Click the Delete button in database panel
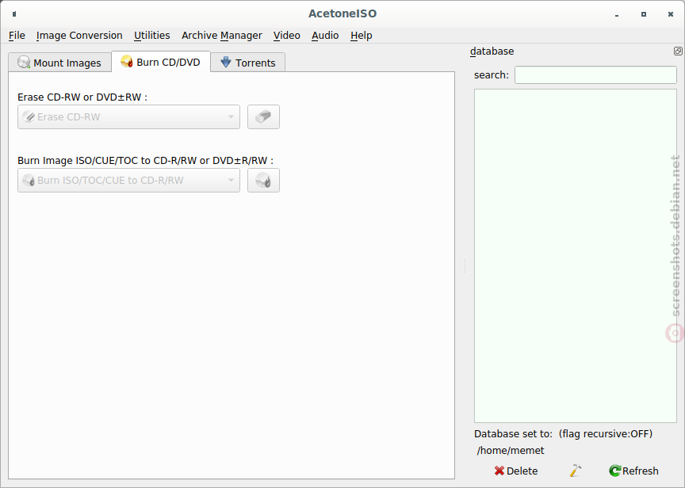This screenshot has width=685, height=488. point(516,471)
